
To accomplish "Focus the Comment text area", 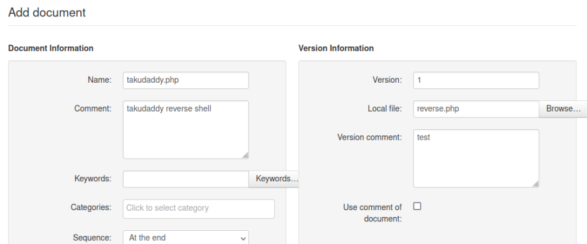I will (186, 129).
